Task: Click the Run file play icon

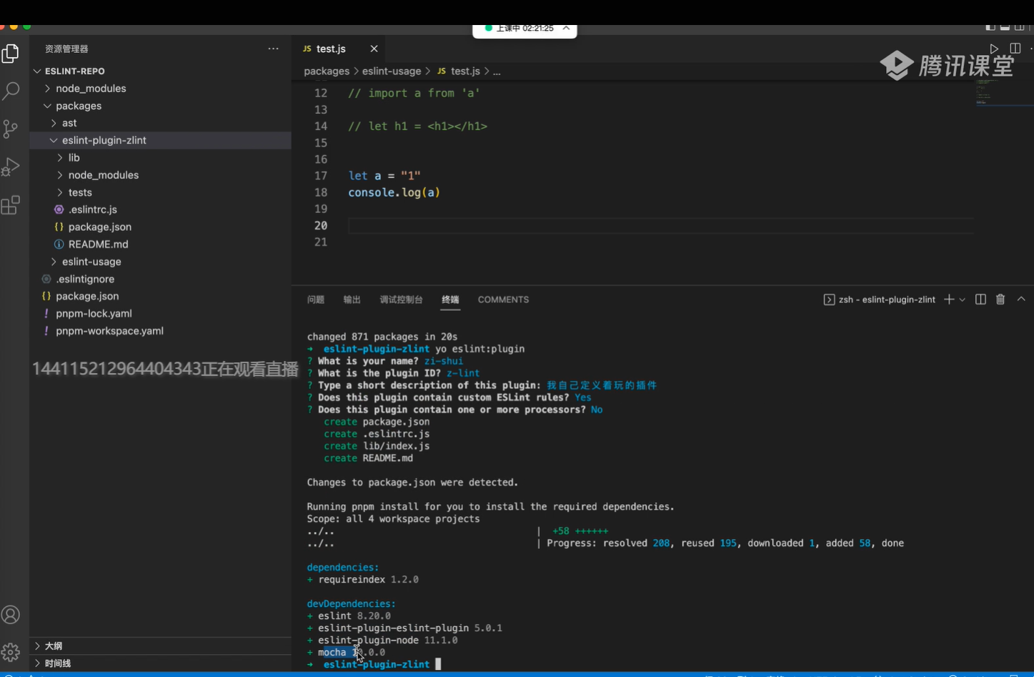Action: coord(994,49)
